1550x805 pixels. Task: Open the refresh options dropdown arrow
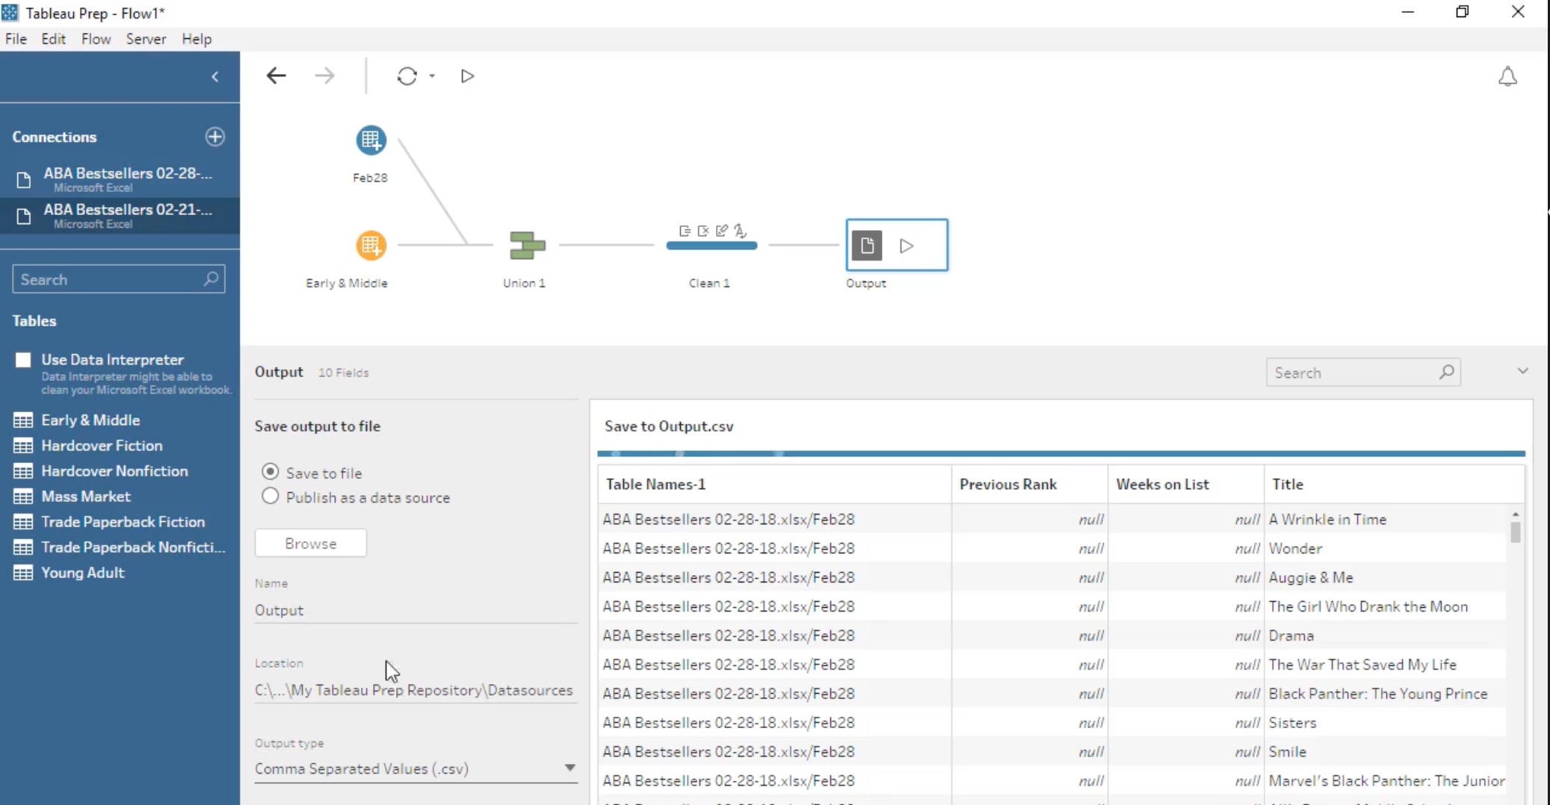point(432,76)
